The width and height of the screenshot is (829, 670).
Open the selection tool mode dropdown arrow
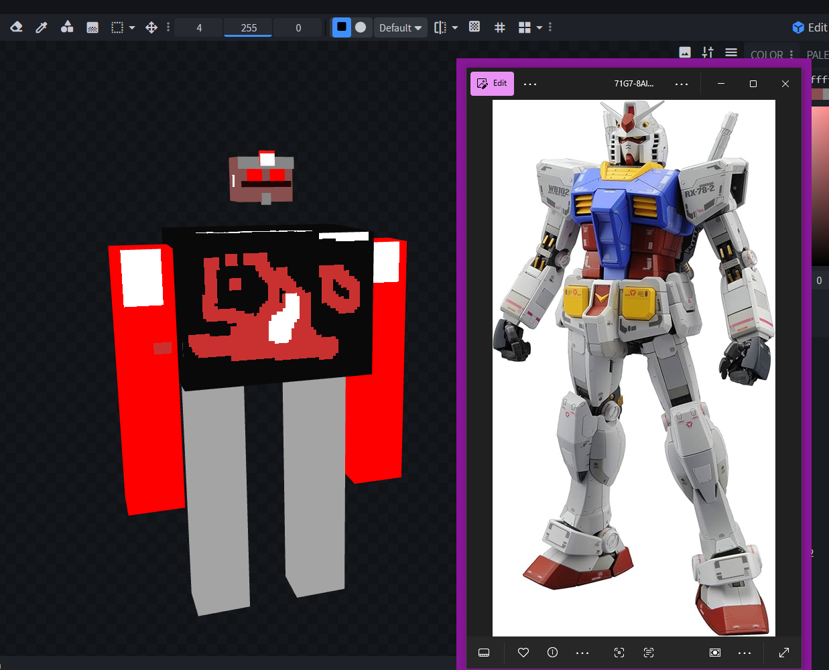click(x=132, y=27)
